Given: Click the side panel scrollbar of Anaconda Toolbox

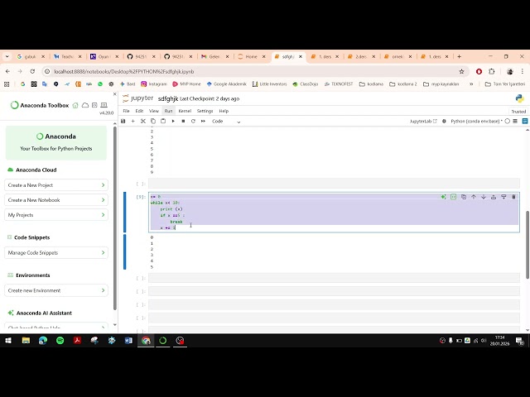Looking at the screenshot, I should pyautogui.click(x=115, y=218).
